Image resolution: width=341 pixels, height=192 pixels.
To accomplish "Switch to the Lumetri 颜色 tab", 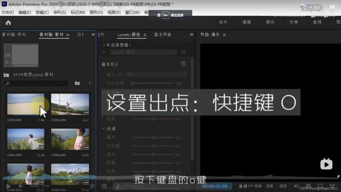I will pyautogui.click(x=129, y=35).
